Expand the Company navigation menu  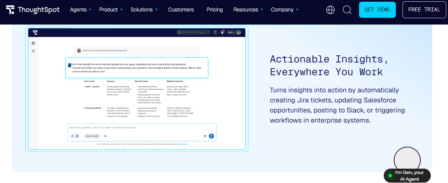[284, 10]
